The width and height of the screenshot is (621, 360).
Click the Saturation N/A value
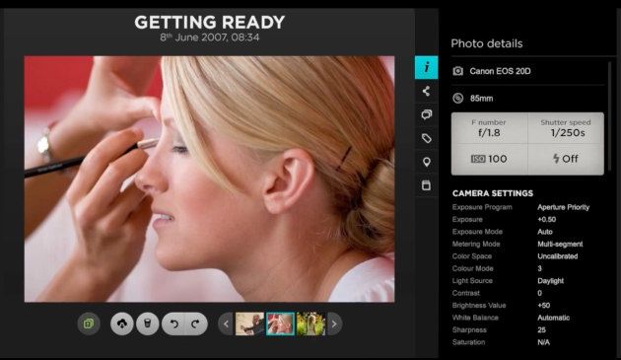point(543,342)
